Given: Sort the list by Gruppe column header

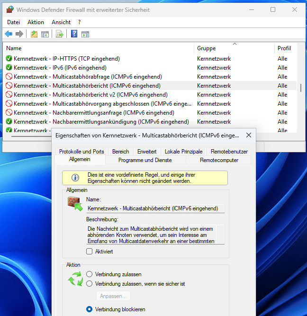Looking at the screenshot, I should [234, 48].
